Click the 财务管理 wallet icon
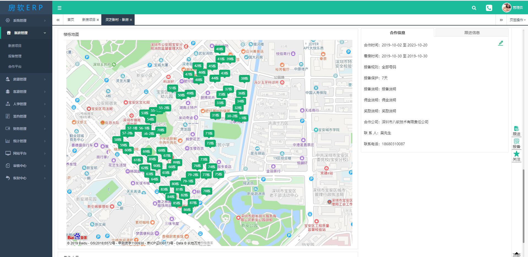Screen dimensions: 528x257 click(x=8, y=128)
